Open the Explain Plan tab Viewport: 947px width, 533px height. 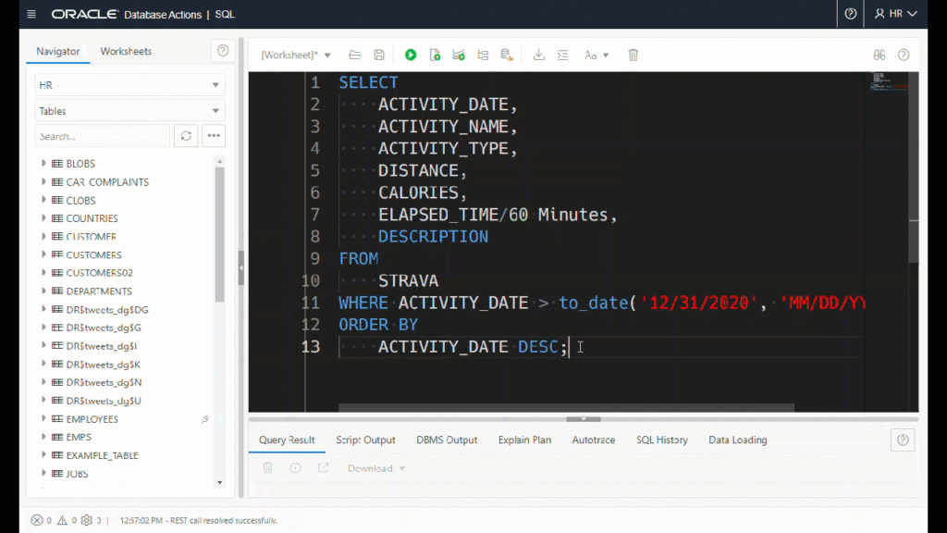point(524,440)
